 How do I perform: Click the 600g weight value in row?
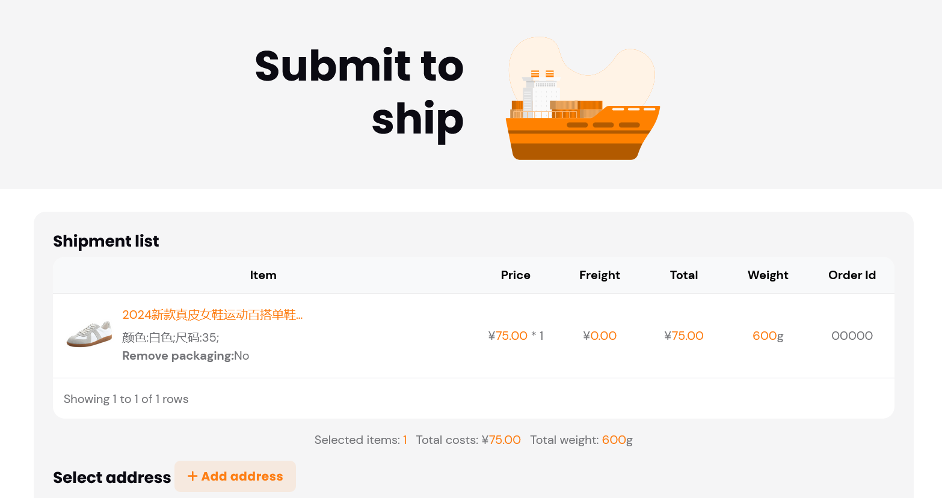(768, 336)
